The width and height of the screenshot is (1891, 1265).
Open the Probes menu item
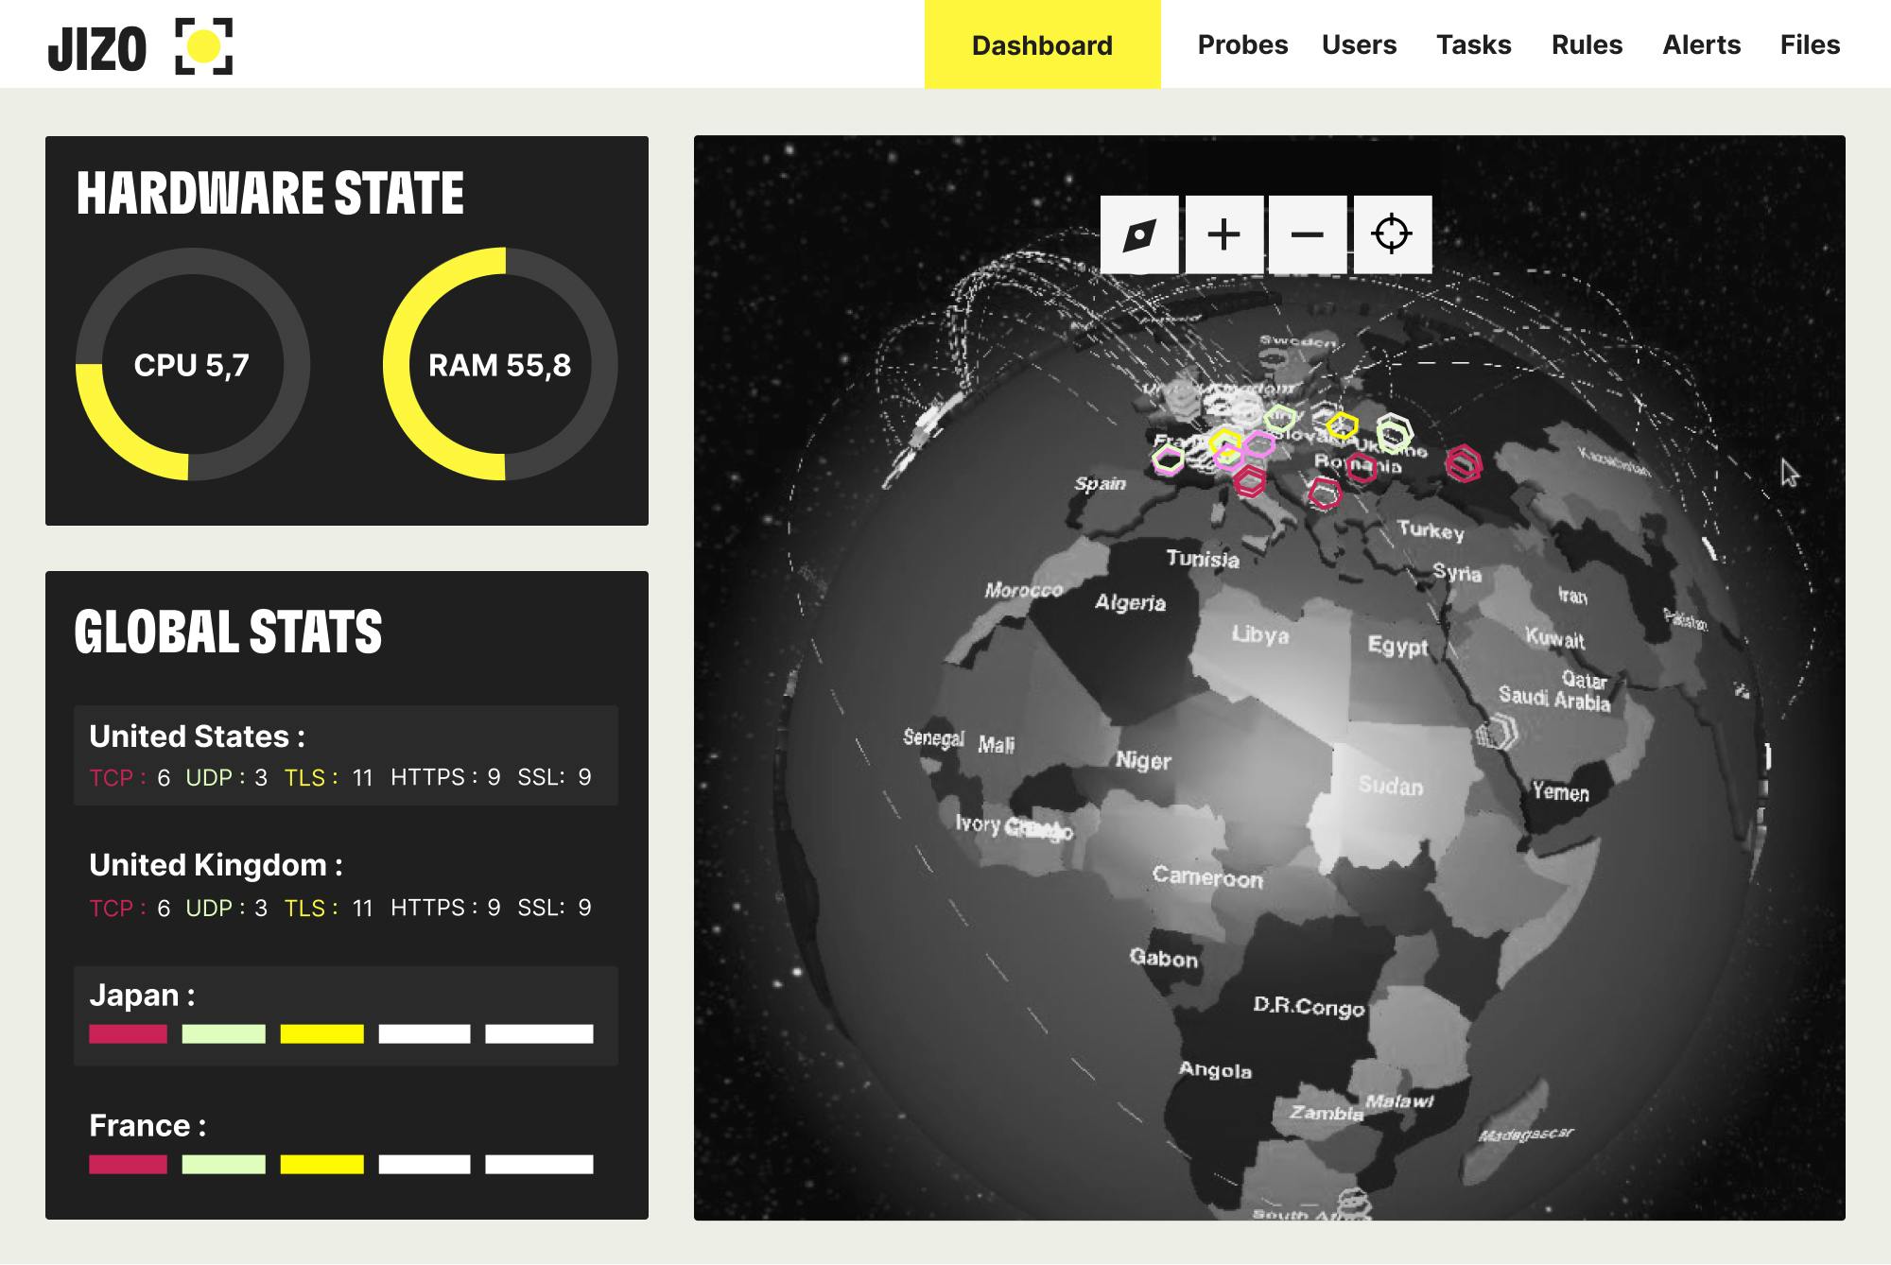[x=1242, y=45]
